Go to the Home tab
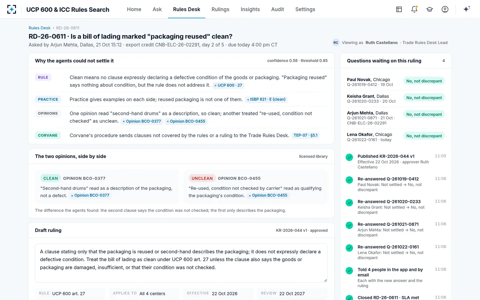 (134, 9)
